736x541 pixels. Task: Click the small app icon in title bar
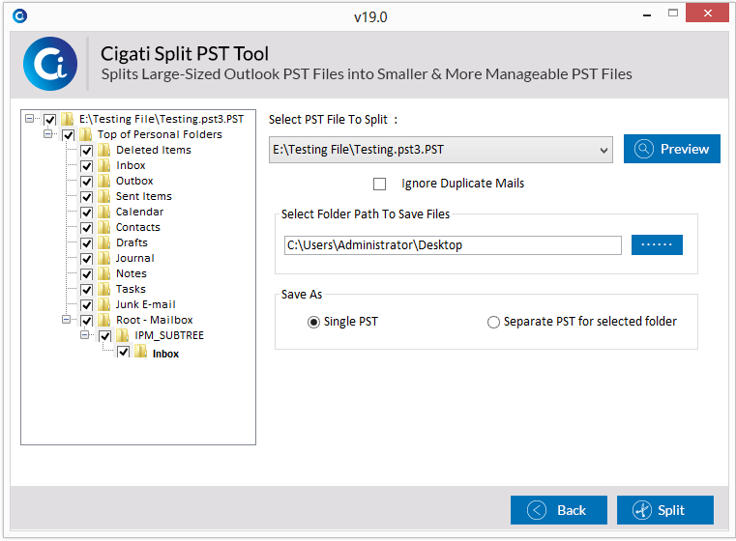pyautogui.click(x=19, y=15)
